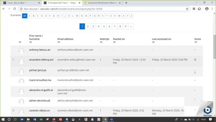
Task: Filter surname by letter Z
Action: click(x=132, y=16)
